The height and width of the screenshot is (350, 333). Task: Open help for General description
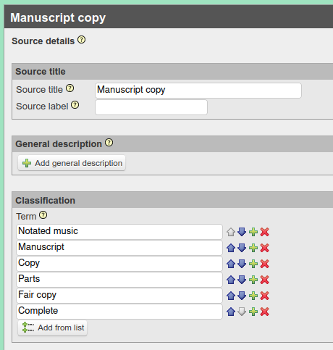(109, 143)
